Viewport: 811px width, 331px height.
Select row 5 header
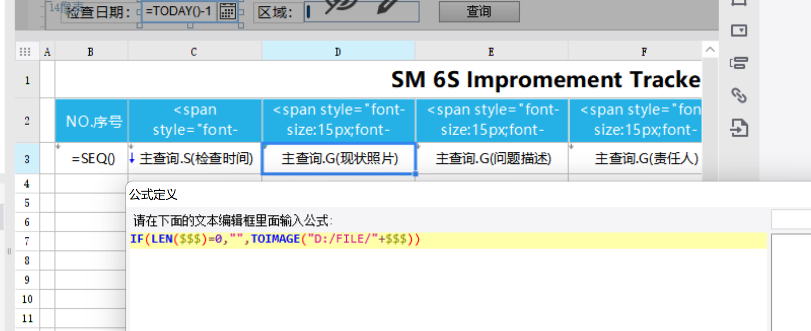click(27, 203)
